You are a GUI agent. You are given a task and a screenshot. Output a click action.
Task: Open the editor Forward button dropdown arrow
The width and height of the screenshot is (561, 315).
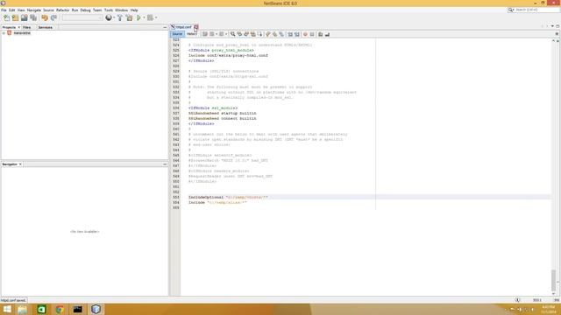(226, 34)
